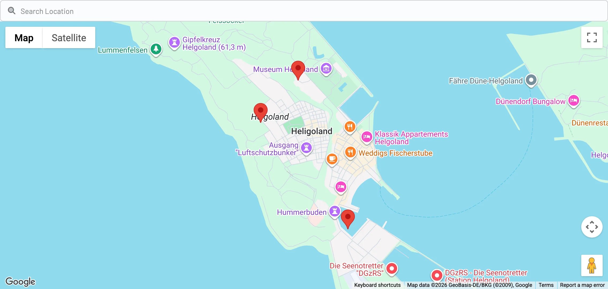This screenshot has width=608, height=289.
Task: Click the Die Seenotretter "DGzRS" marker
Action: (392, 269)
